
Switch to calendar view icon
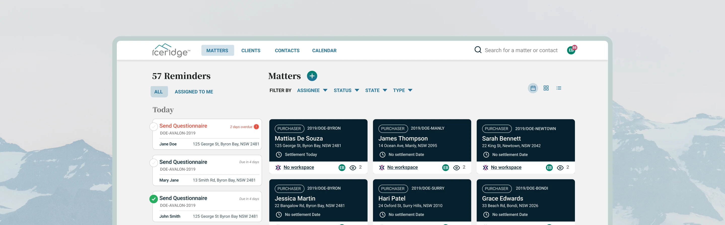click(533, 88)
